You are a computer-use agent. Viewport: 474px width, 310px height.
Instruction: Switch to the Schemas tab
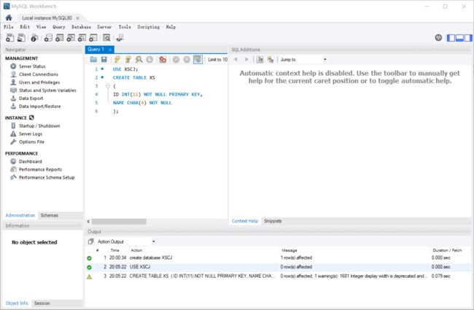pyautogui.click(x=50, y=215)
